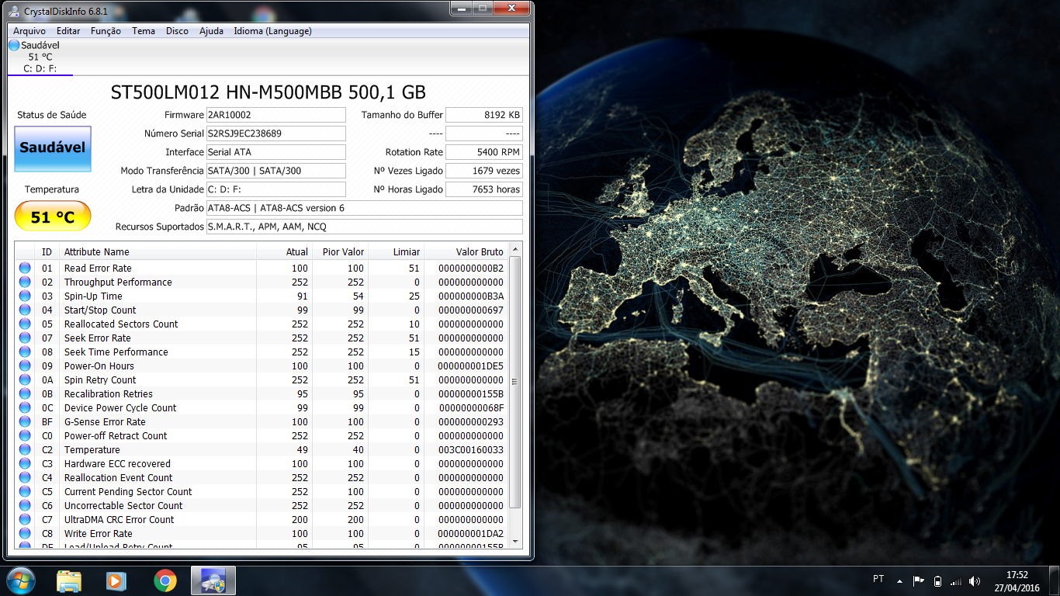
Task: Click the status orb for Hardware ECC recovered
Action: pyautogui.click(x=25, y=463)
